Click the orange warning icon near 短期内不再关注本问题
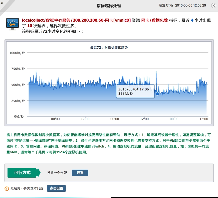 coord(6,188)
